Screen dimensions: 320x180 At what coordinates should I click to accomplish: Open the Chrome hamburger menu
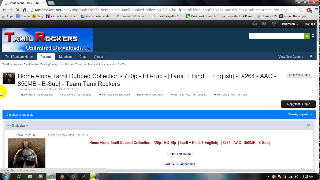coord(316,10)
